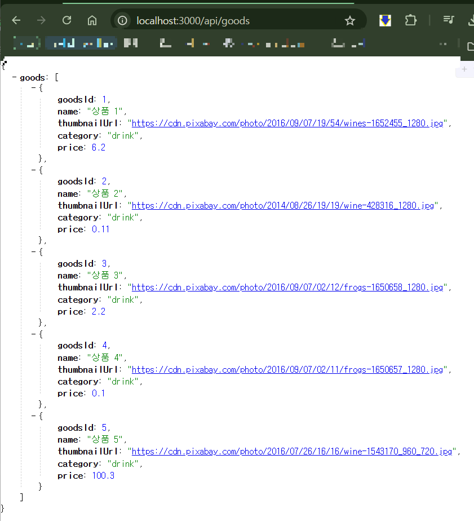This screenshot has width=474, height=521.
Task: Collapse the object with goodsId 1
Action: pyautogui.click(x=34, y=88)
